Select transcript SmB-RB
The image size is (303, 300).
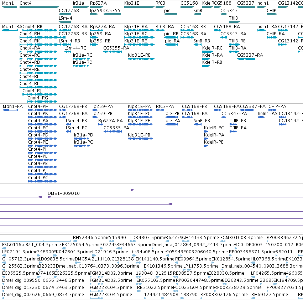(202, 41)
